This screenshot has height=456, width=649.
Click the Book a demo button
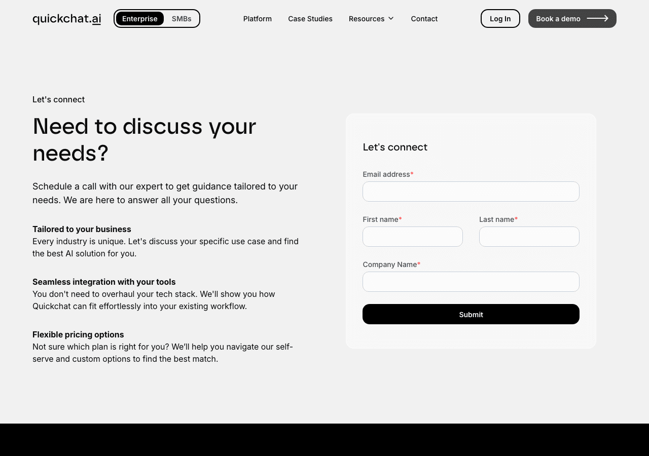tap(572, 19)
